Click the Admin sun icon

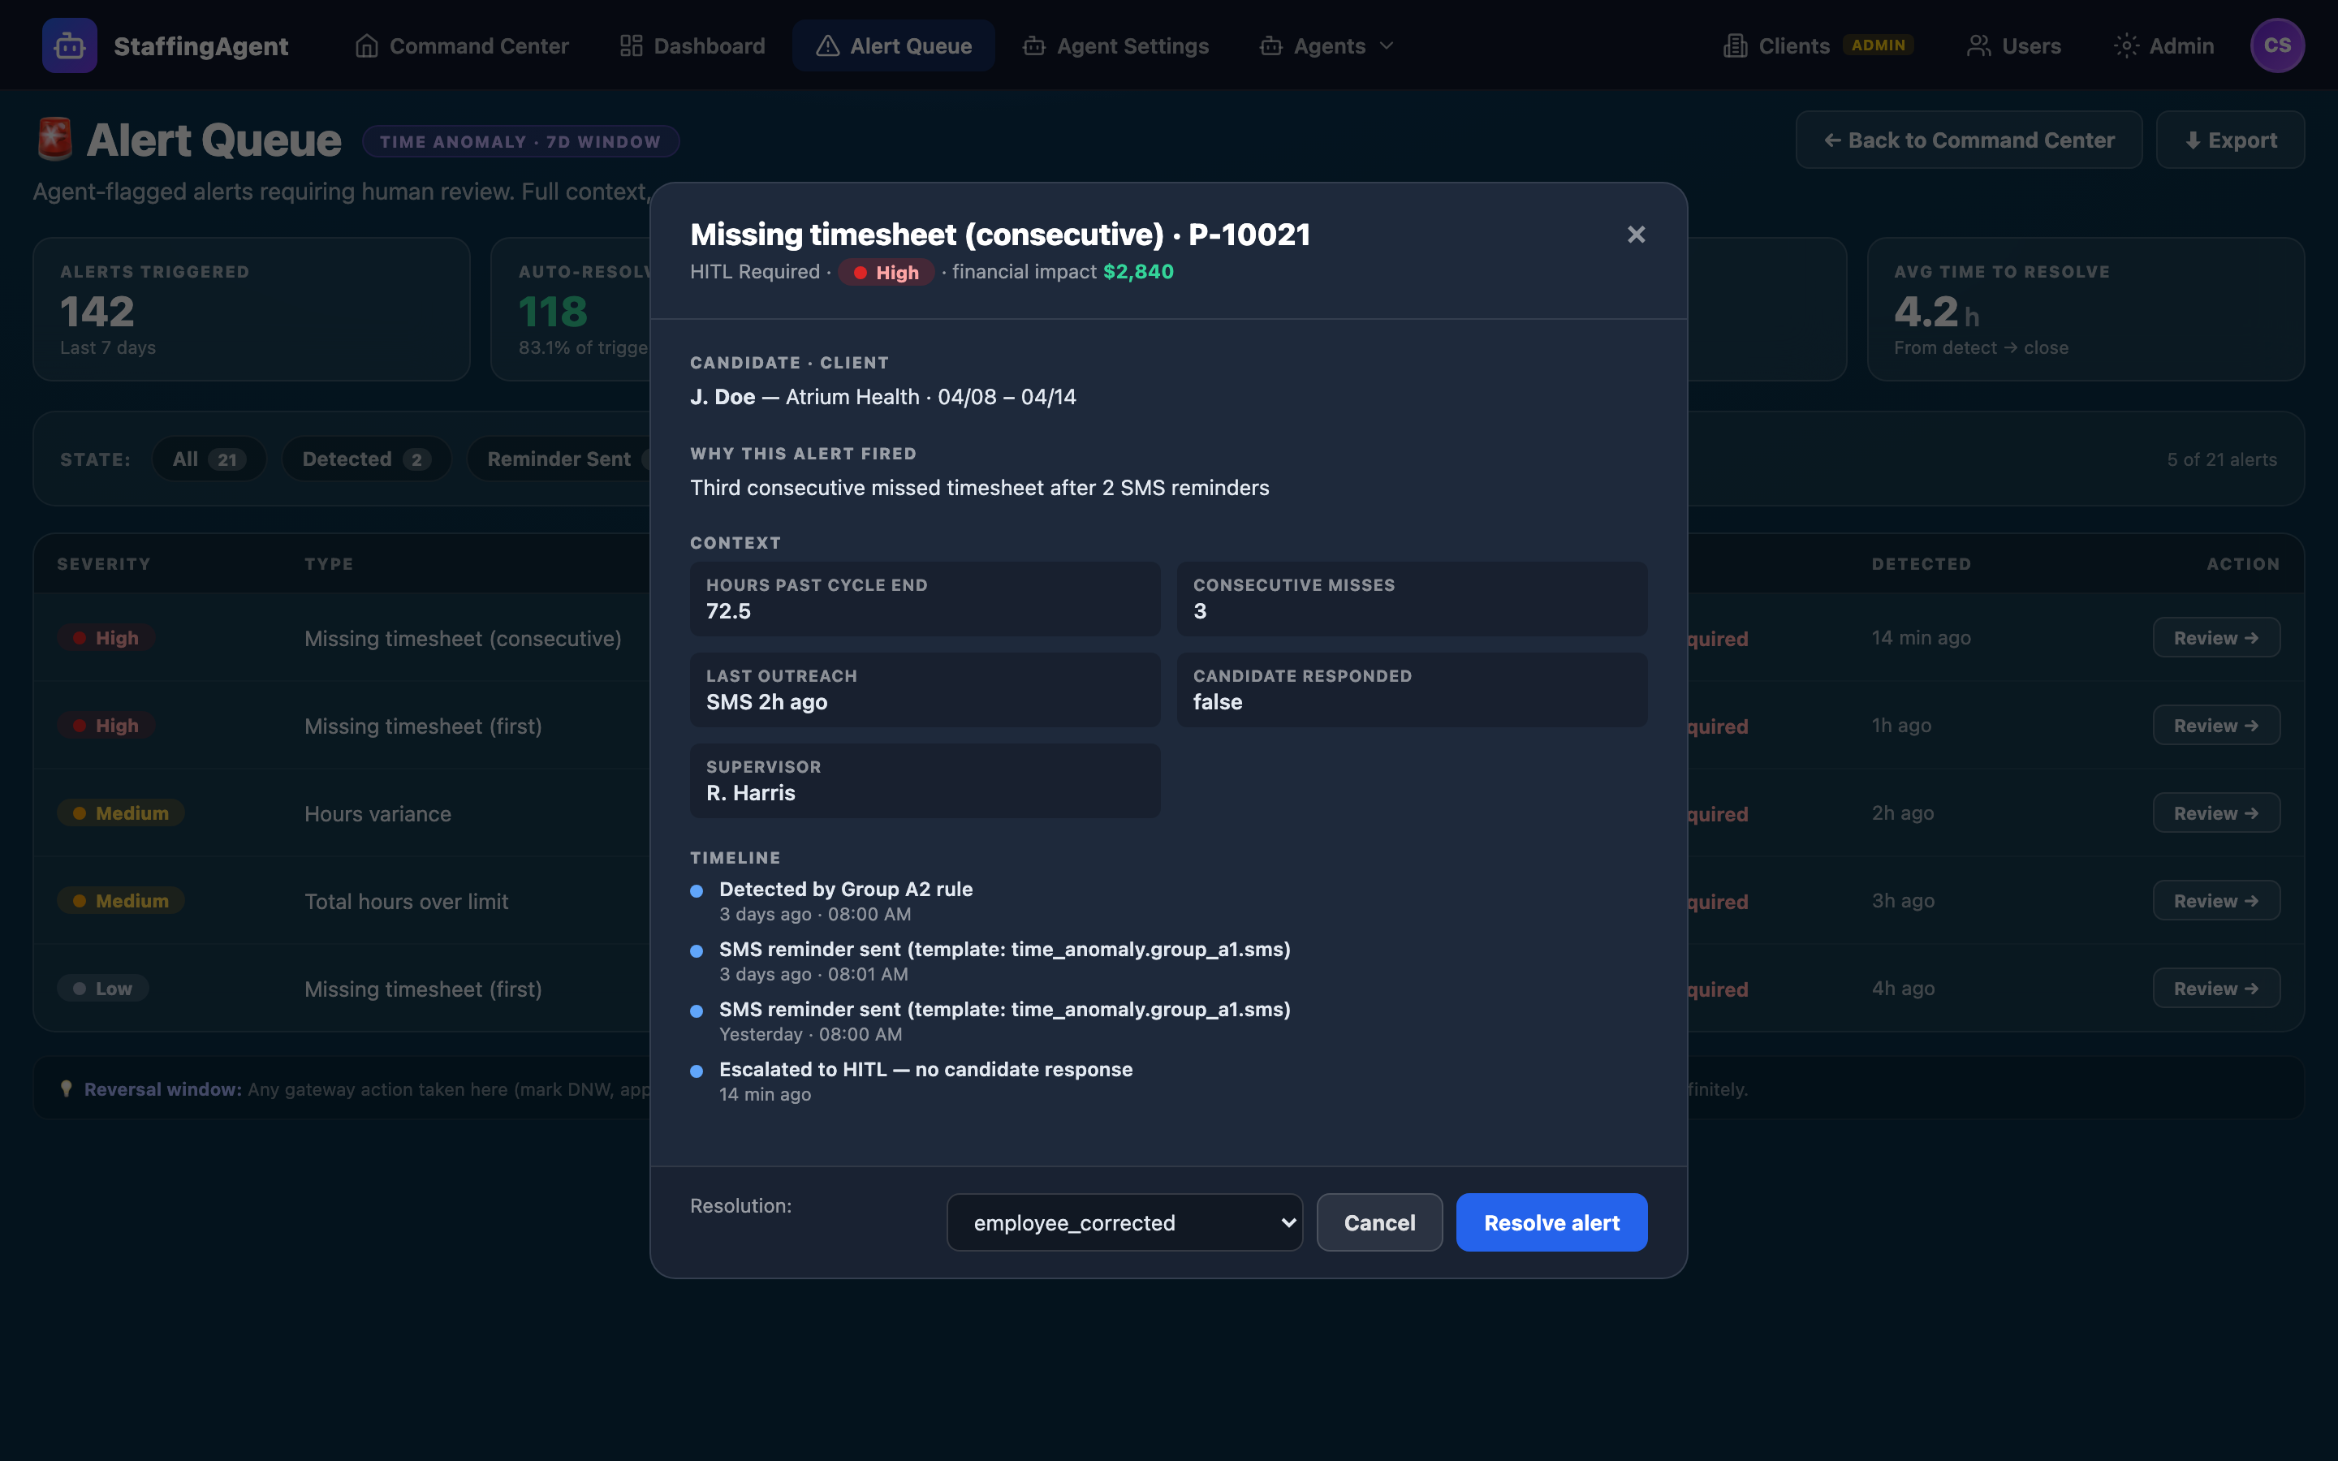tap(2126, 45)
